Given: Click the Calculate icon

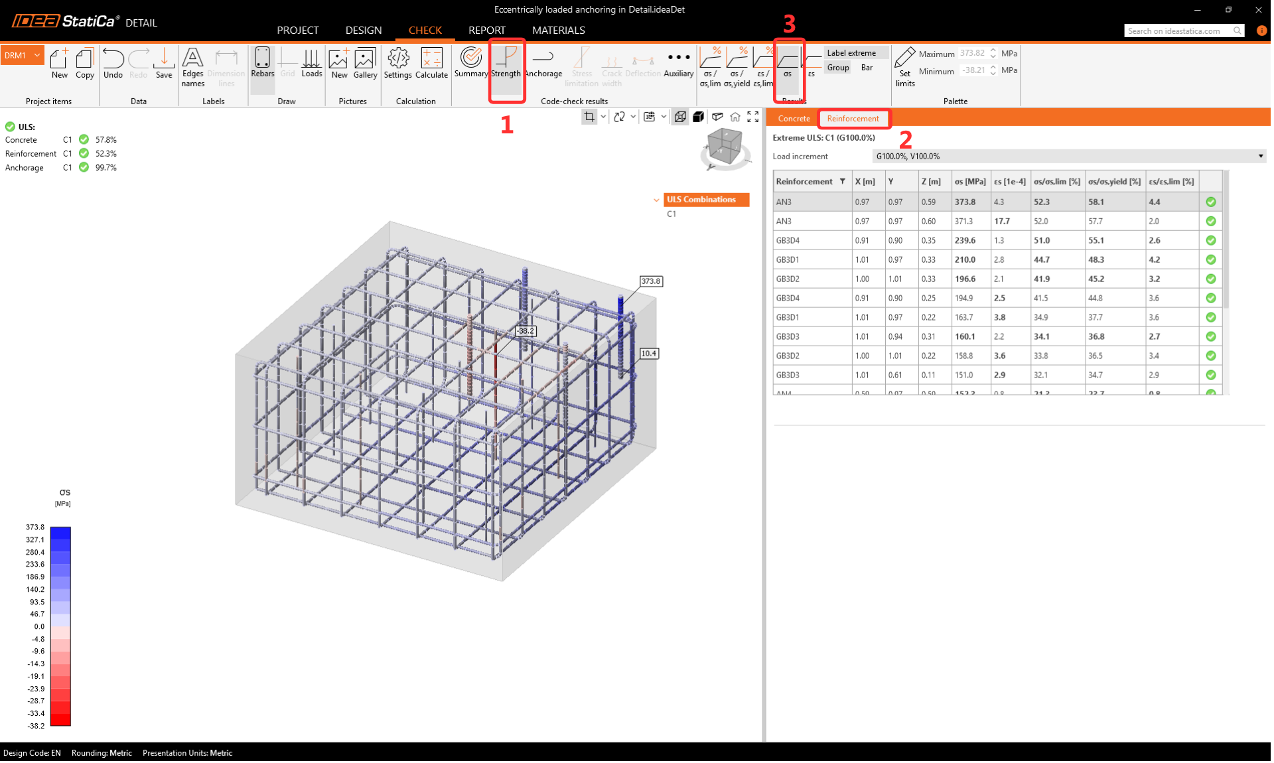Looking at the screenshot, I should (x=431, y=63).
